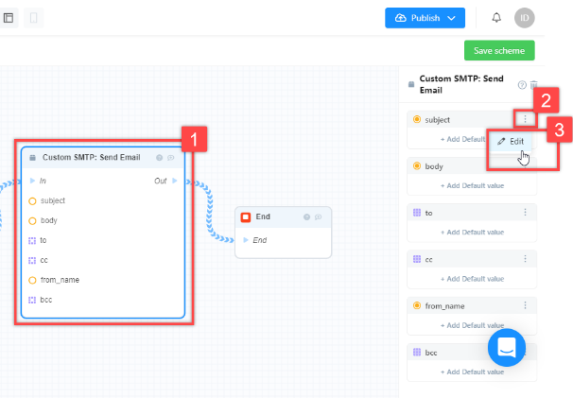Choose Edit from the subject context menu
This screenshot has height=398, width=573.
[x=511, y=141]
